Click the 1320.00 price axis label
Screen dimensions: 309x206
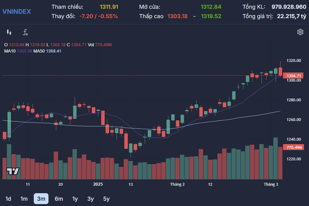pyautogui.click(x=294, y=60)
